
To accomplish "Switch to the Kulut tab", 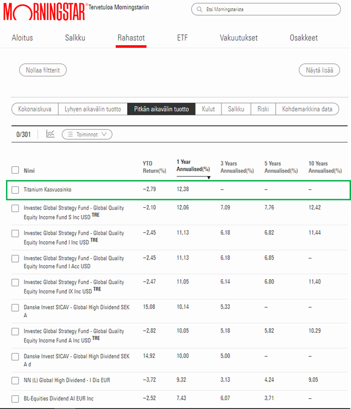I will coord(208,109).
